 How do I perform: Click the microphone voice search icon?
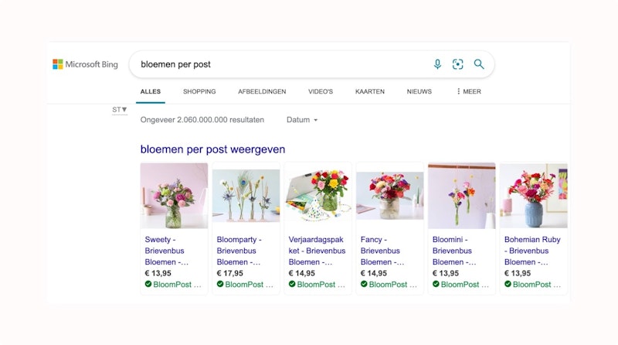437,64
